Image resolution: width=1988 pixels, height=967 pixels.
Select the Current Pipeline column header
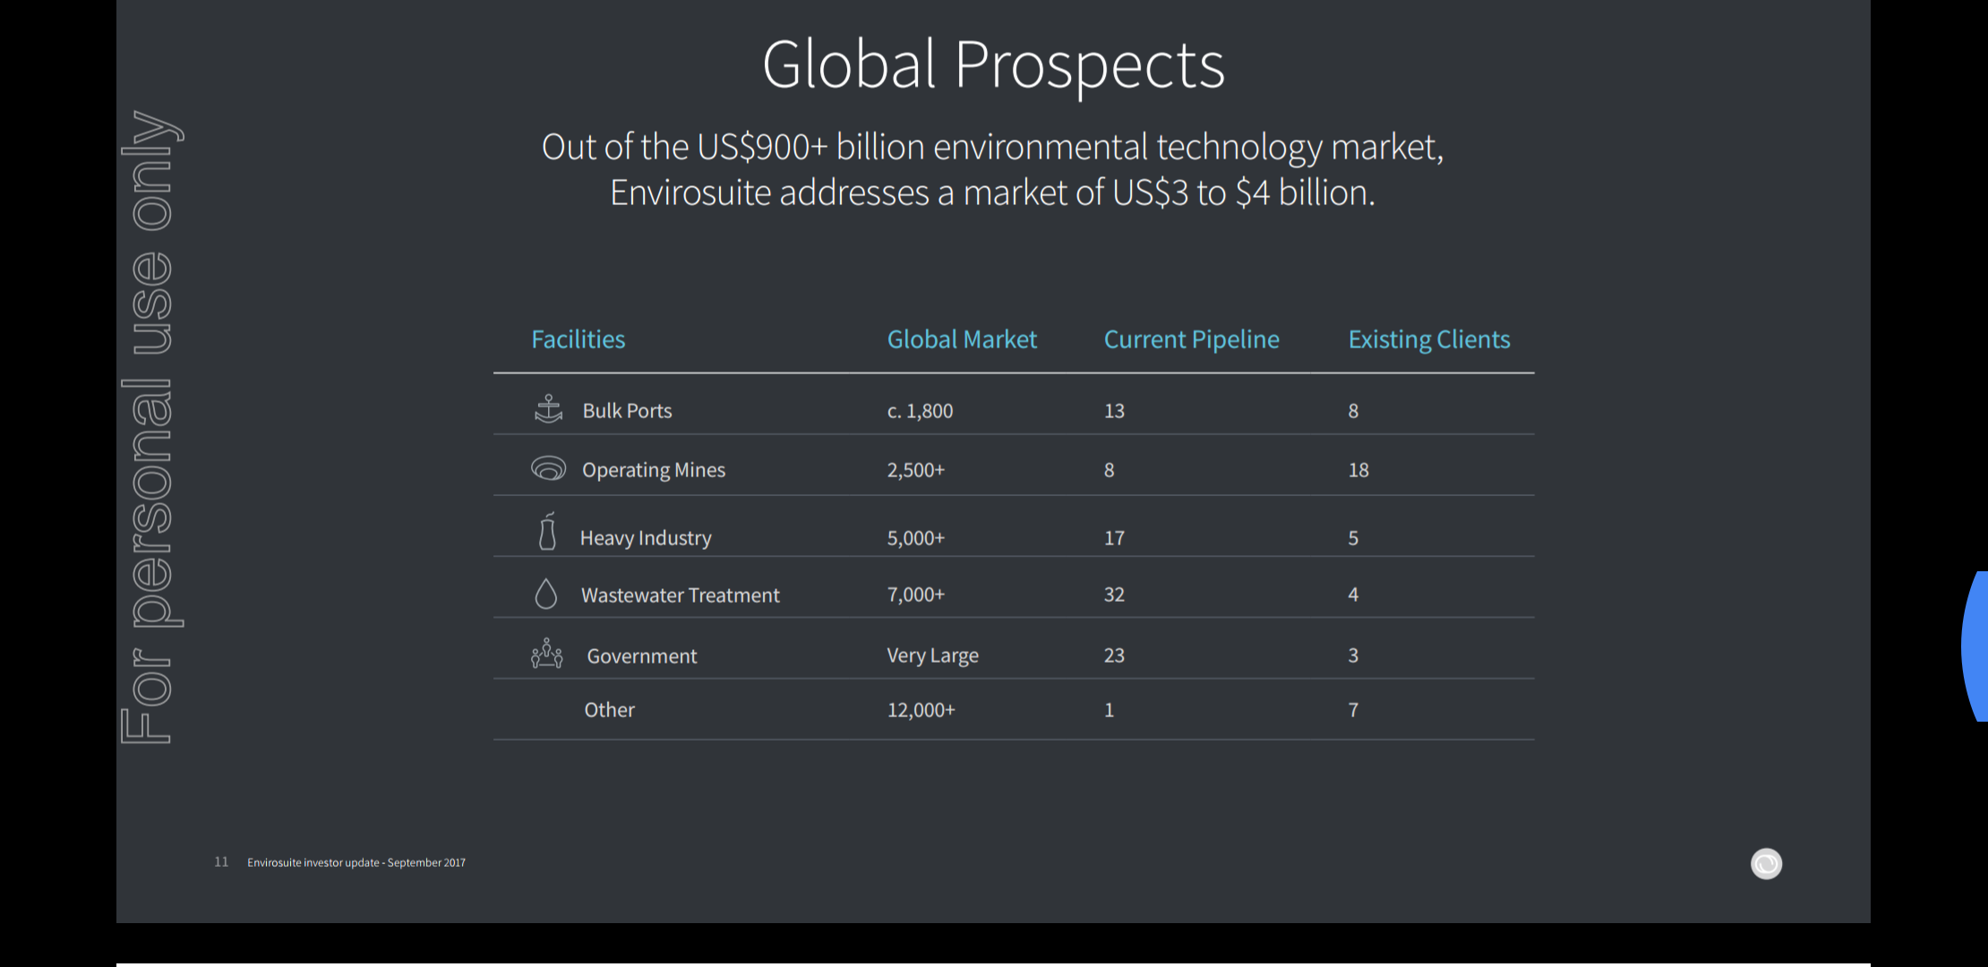pos(1191,339)
